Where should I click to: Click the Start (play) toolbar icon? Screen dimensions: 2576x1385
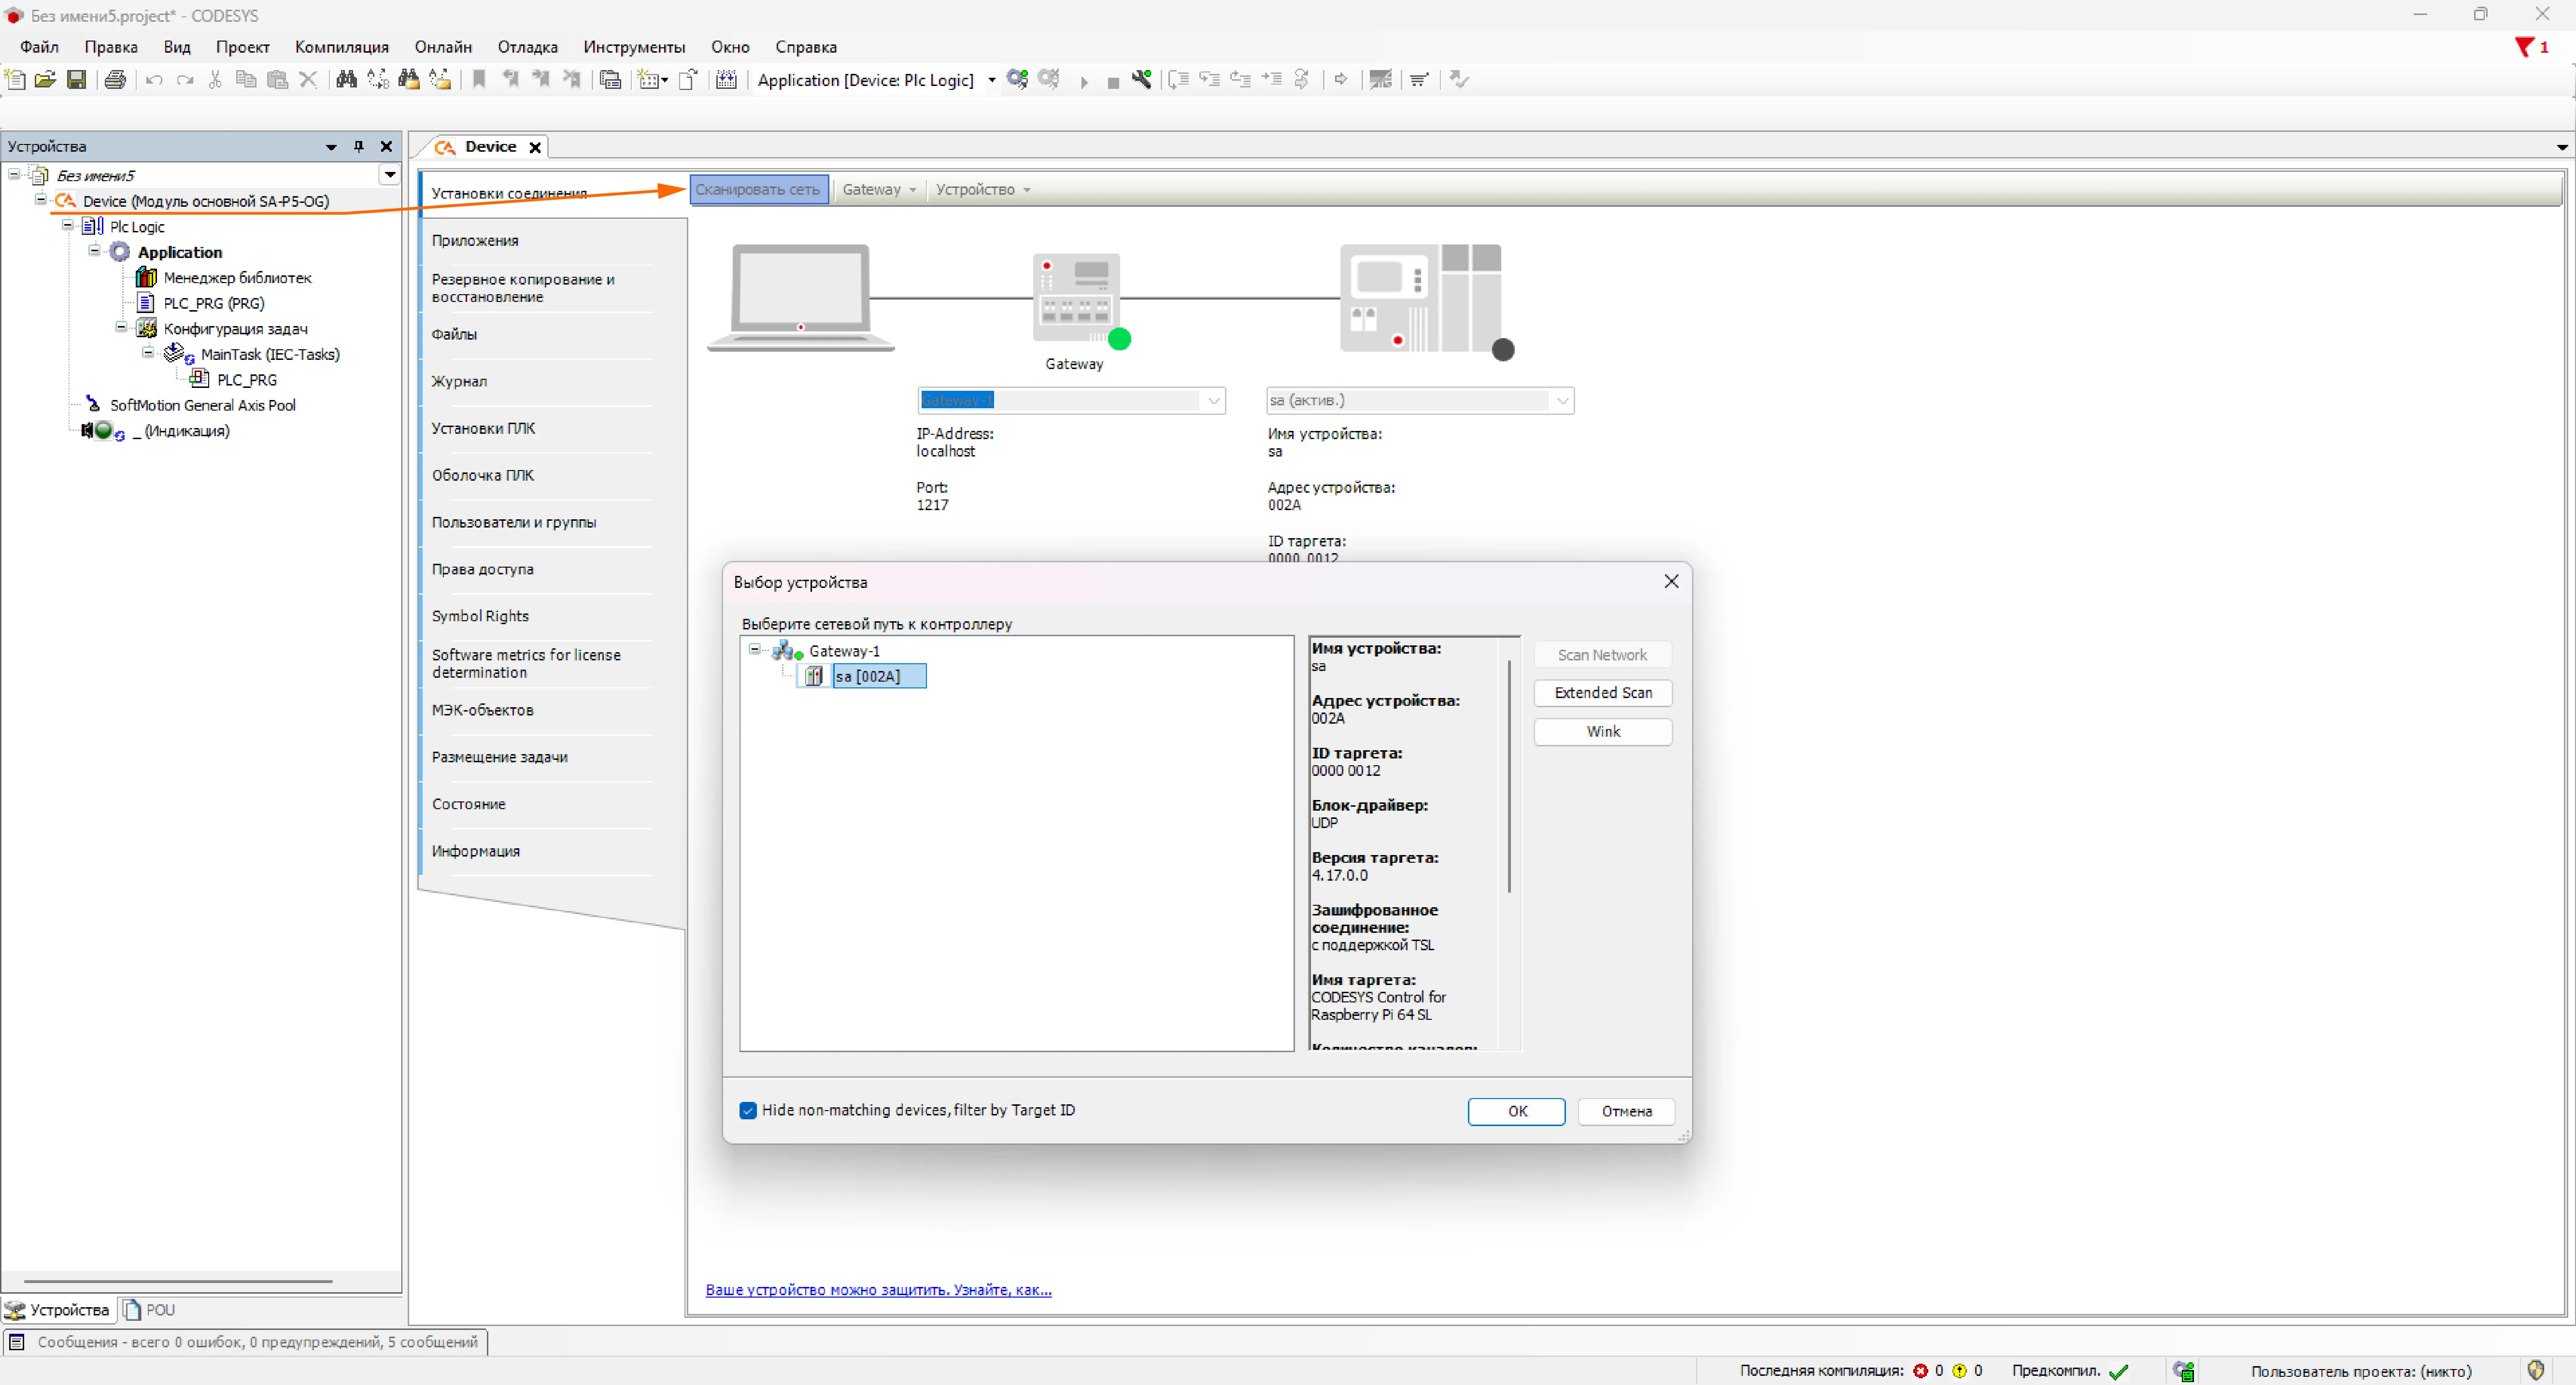pos(1084,81)
